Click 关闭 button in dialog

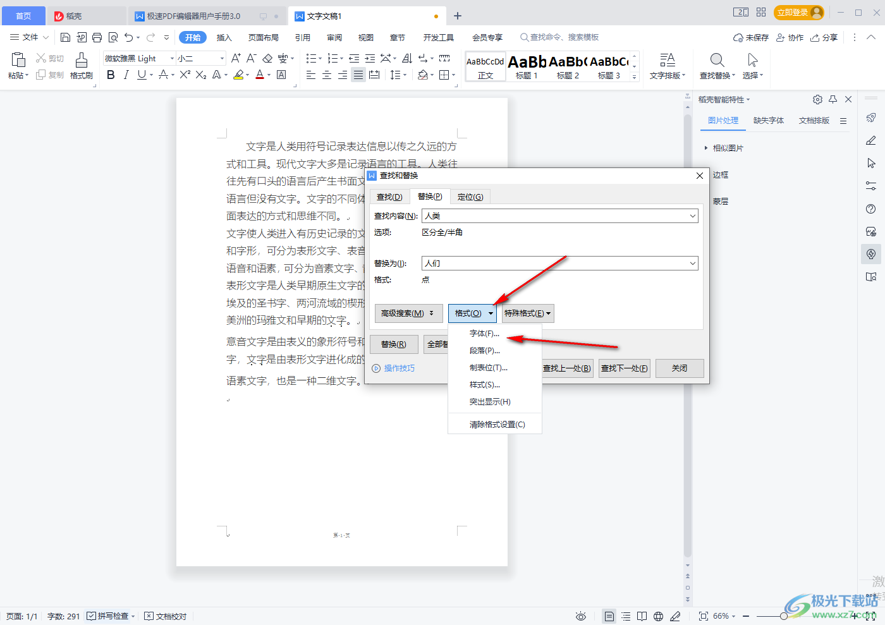point(680,368)
